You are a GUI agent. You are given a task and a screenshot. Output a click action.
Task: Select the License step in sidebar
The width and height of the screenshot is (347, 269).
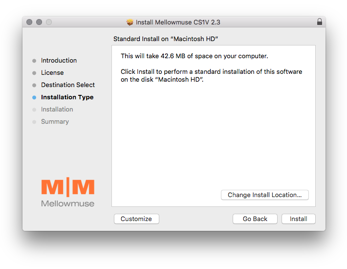[x=52, y=72]
